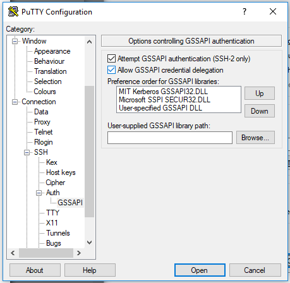Open the Host keys category
Image resolution: width=290 pixels, height=283 pixels.
[x=61, y=172]
